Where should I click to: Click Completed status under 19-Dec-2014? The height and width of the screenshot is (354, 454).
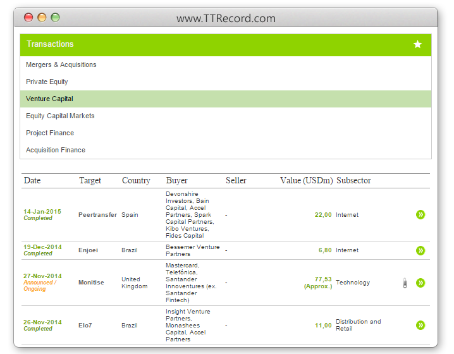[38, 253]
